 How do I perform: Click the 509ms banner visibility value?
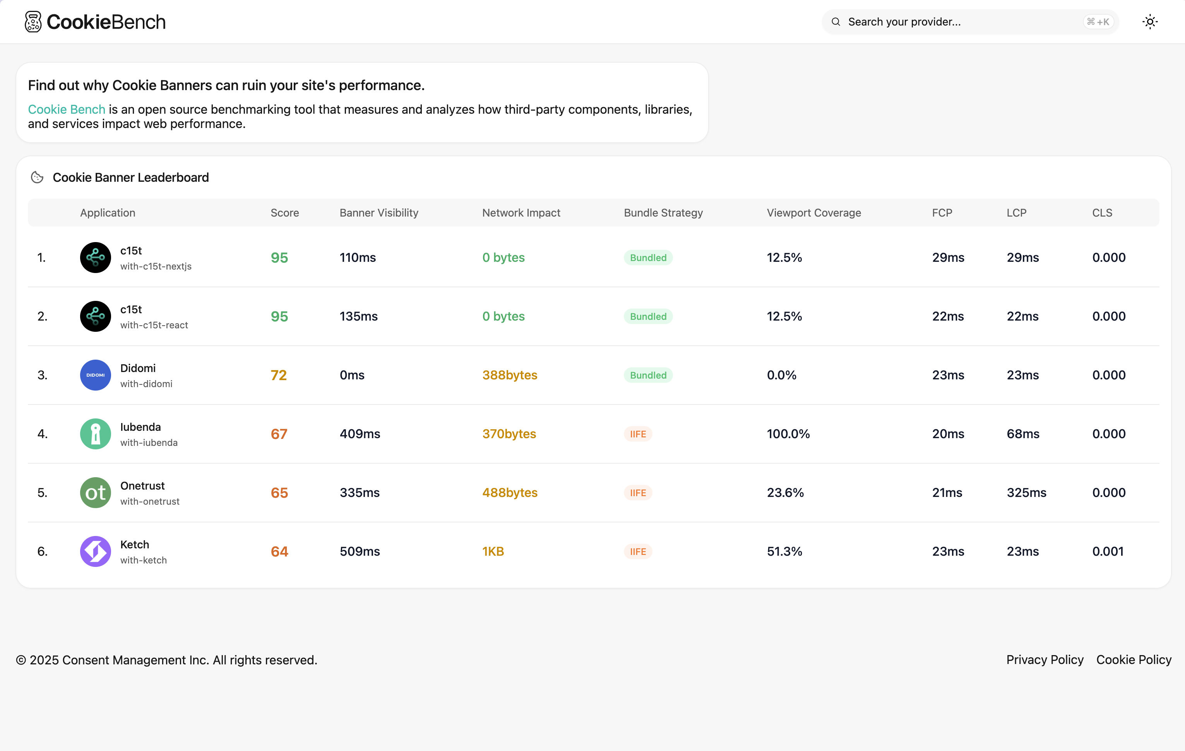pos(360,551)
